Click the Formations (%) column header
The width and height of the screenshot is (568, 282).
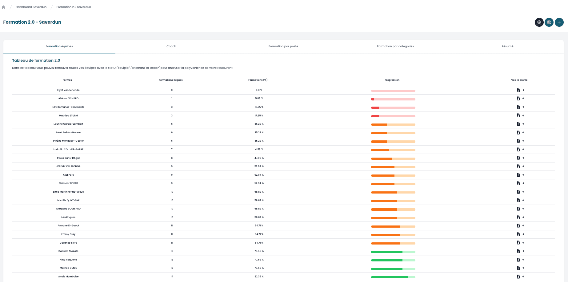tap(258, 80)
